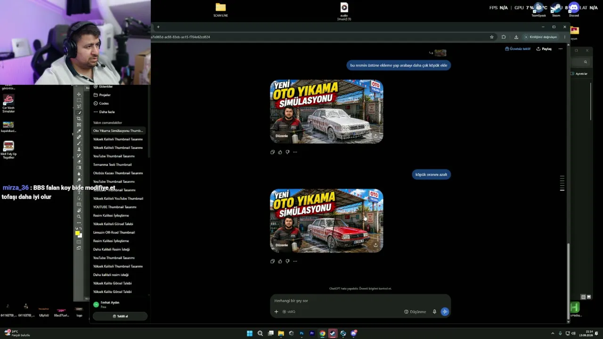The image size is (603, 339).
Task: Open Codex in the sidebar
Action: pos(101,104)
